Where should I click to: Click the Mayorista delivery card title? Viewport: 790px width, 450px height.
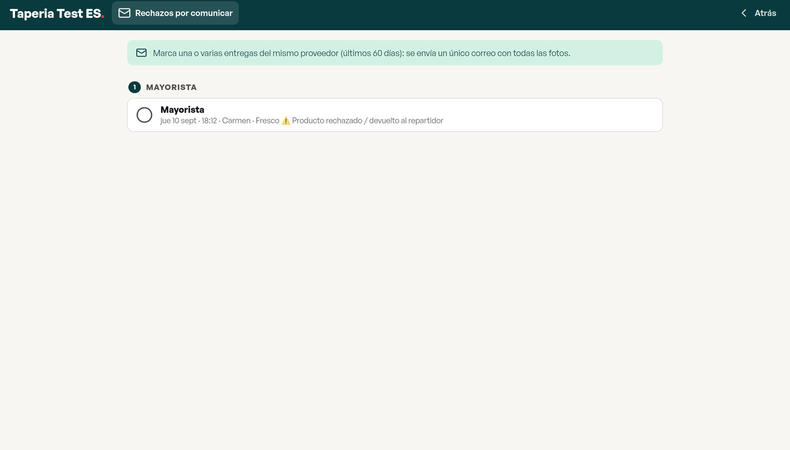182,110
